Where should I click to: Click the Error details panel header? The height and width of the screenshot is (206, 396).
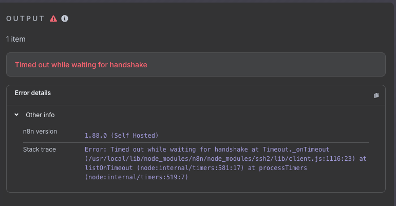(x=33, y=93)
